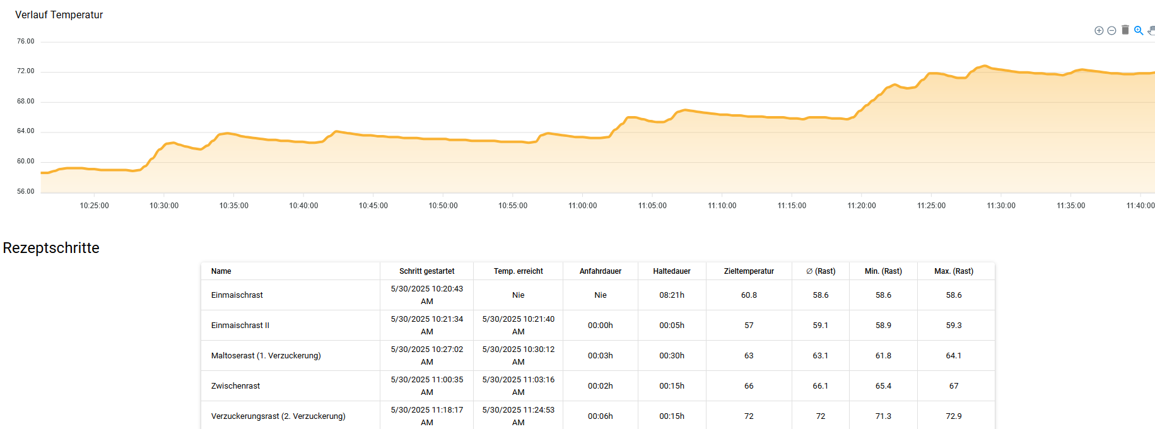Click the Verlauf Temperatur chart title
The width and height of the screenshot is (1155, 429).
point(59,15)
